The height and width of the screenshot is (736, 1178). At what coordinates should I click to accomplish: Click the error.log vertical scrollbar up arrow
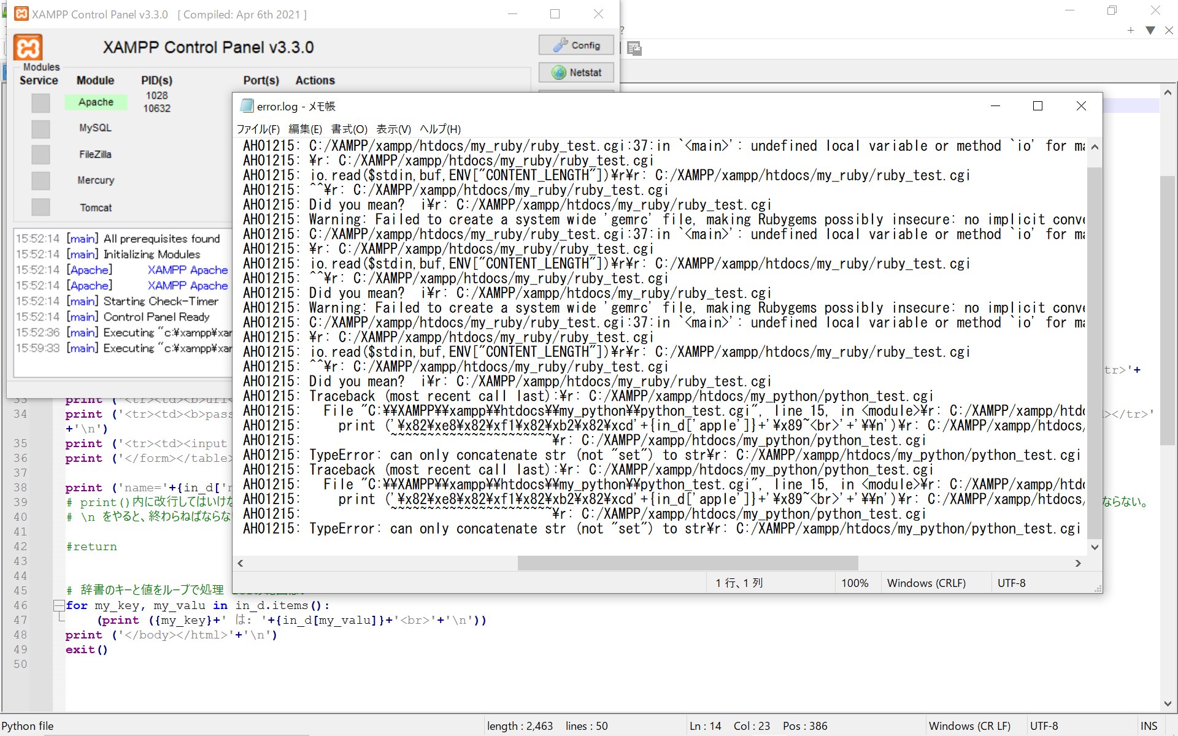point(1095,147)
